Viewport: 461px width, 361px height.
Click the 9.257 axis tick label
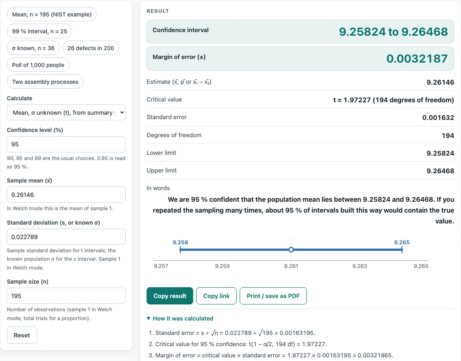point(161,266)
